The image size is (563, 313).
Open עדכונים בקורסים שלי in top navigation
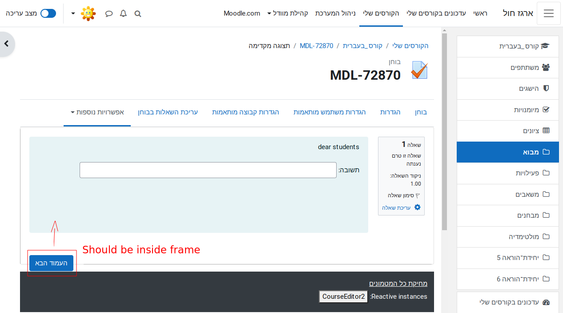[x=436, y=13]
